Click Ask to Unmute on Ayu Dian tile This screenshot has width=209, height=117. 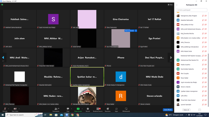coord(129,31)
